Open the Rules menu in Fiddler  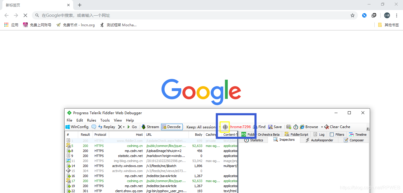(x=91, y=120)
